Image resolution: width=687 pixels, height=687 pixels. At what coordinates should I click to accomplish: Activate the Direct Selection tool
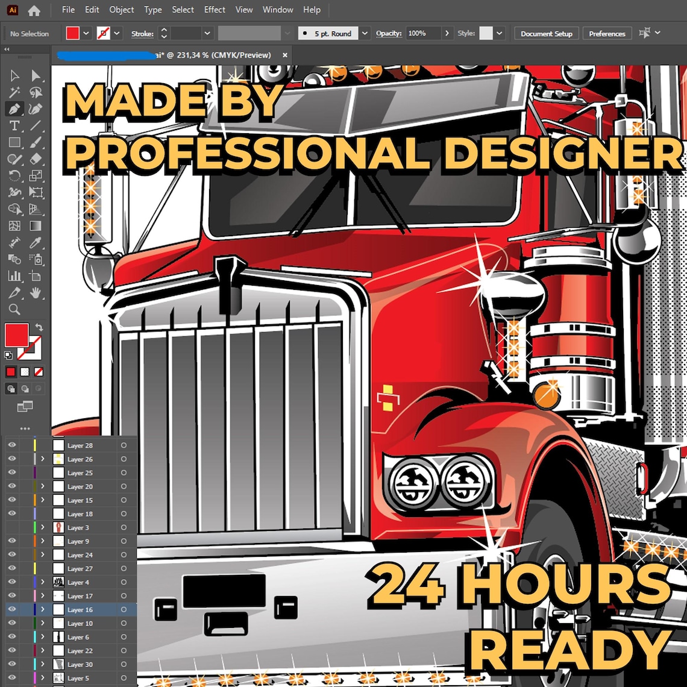point(36,75)
